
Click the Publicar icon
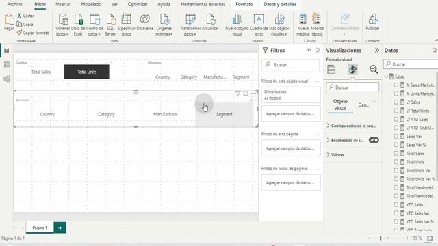pos(372,19)
